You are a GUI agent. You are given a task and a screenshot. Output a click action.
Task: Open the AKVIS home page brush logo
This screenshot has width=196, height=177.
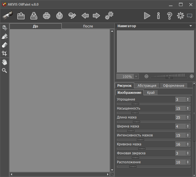pyautogui.click(x=8, y=15)
